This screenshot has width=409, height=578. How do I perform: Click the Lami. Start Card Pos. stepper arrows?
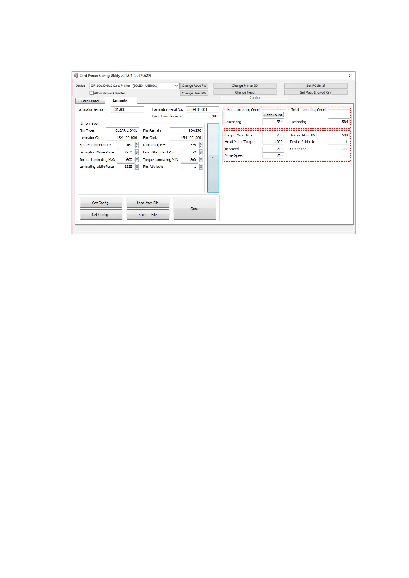pos(201,152)
